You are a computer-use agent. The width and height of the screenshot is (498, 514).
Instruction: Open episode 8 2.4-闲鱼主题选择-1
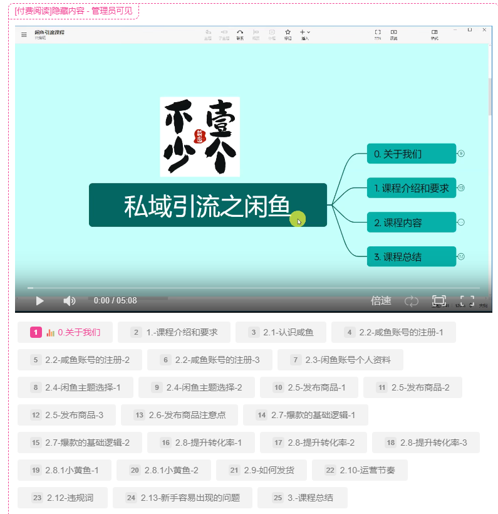click(x=75, y=387)
